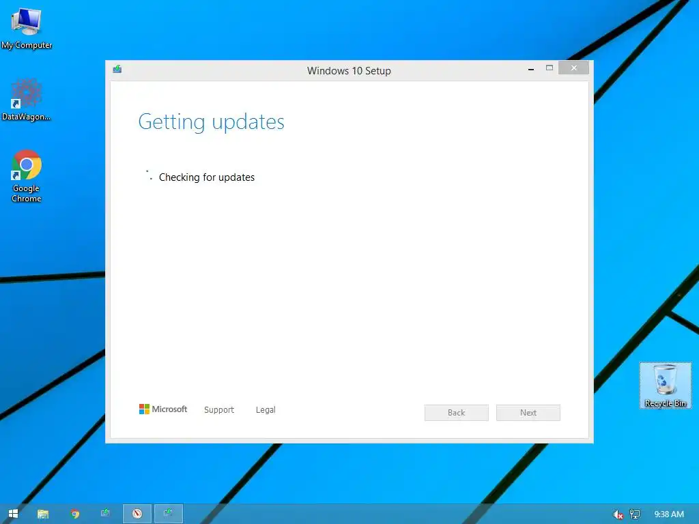Click the Next button
The width and height of the screenshot is (699, 524).
(x=528, y=413)
